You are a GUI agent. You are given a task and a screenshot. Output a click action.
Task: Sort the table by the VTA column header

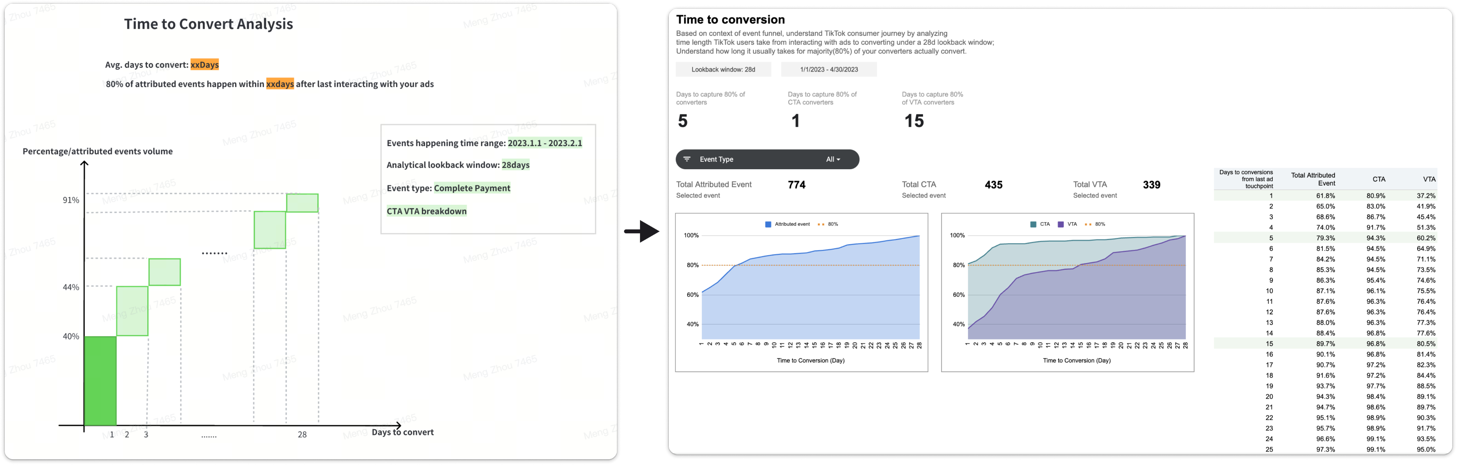coord(1429,179)
